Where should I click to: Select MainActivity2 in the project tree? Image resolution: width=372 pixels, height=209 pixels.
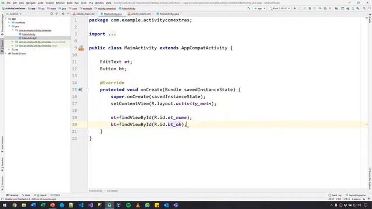(29, 38)
